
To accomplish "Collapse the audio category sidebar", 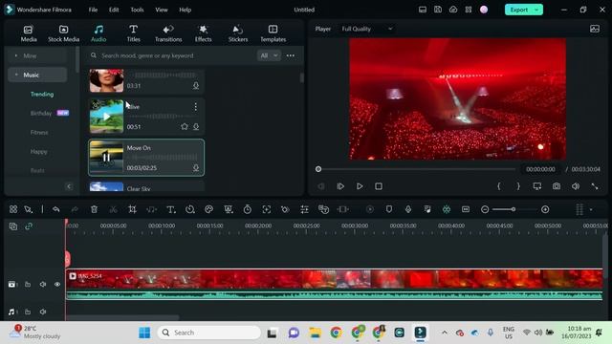I will pyautogui.click(x=69, y=186).
